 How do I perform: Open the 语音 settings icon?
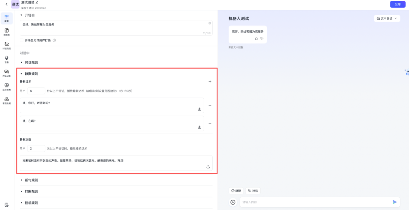pyautogui.click(x=6, y=59)
